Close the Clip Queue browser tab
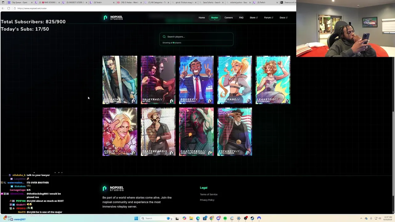 pyautogui.click(x=32, y=2)
